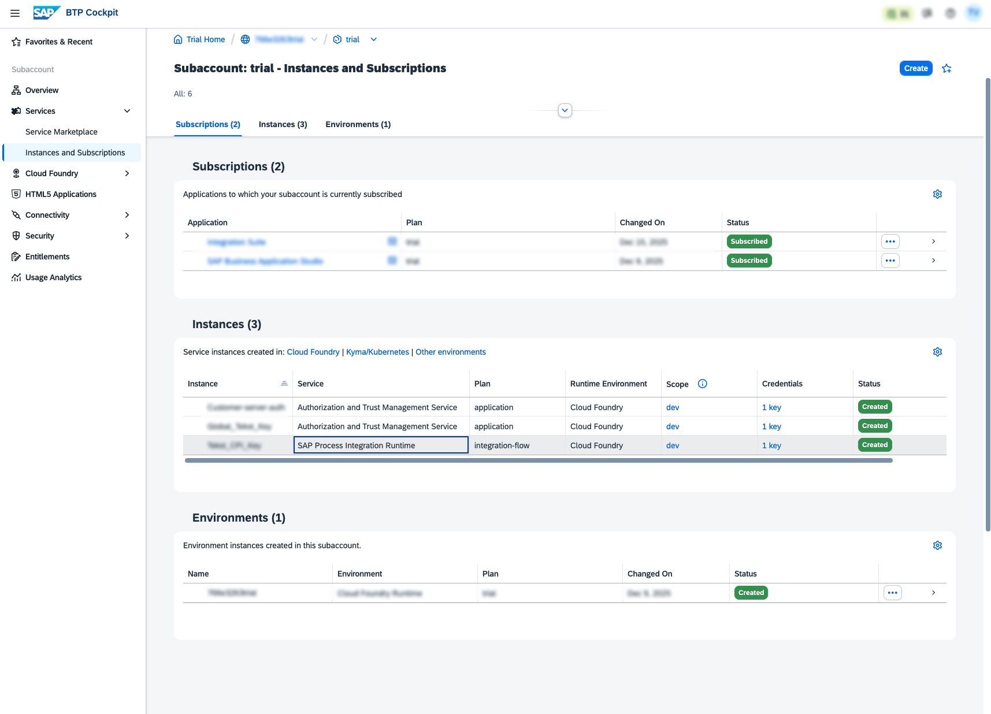Click the Cloud Foundry instances link
The height and width of the screenshot is (714, 991).
(x=313, y=352)
